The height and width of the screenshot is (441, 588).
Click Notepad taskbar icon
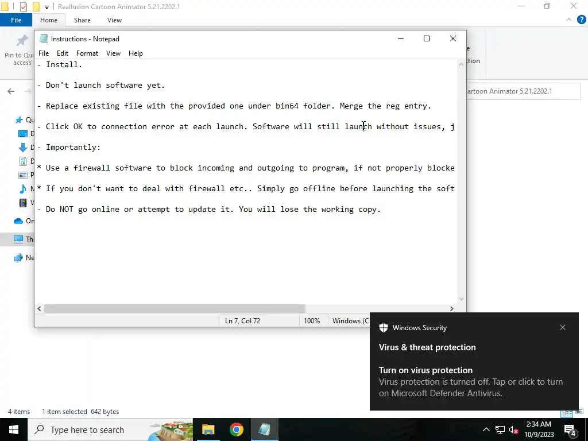264,430
